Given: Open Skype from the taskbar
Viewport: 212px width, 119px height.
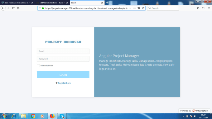Looking at the screenshot, I should pos(62,116).
